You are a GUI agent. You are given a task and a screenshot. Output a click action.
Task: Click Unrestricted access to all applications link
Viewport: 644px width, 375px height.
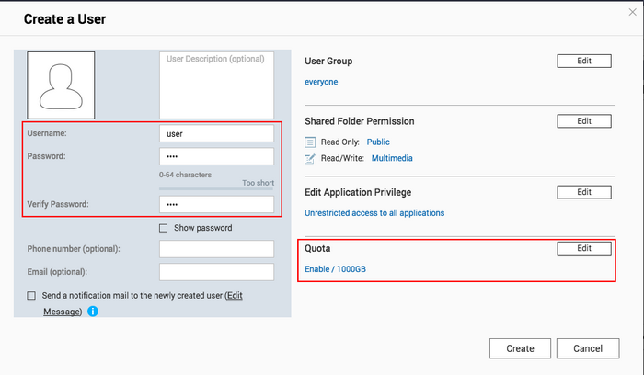coord(374,213)
